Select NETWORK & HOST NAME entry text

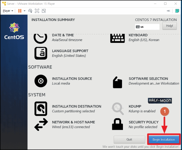coord(73,122)
